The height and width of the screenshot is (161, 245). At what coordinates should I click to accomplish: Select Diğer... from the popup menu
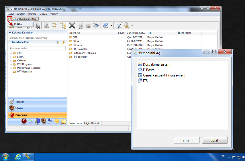tap(18, 24)
